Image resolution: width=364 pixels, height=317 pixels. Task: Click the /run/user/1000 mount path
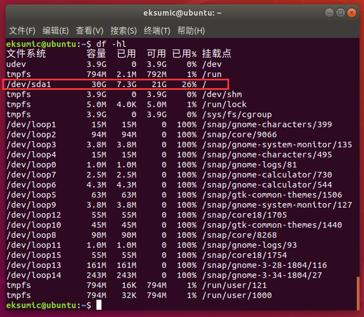click(236, 295)
